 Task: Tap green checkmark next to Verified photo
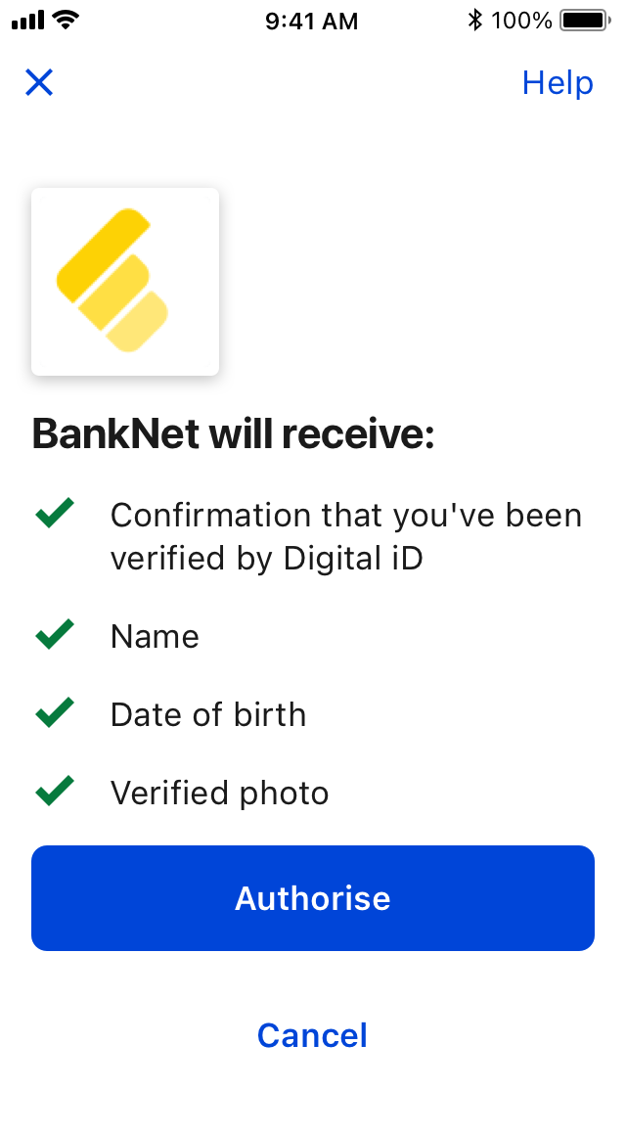coord(55,790)
